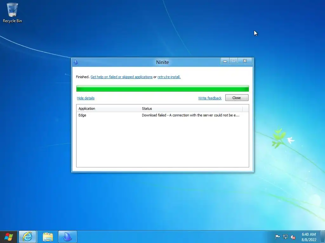325x243 pixels.
Task: Open the clock showing 6:40 AM
Action: point(309,237)
